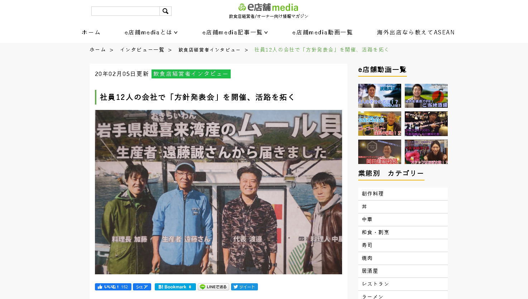
Task: Expand the e店舗media記事一覧 dropdown
Action: (235, 32)
